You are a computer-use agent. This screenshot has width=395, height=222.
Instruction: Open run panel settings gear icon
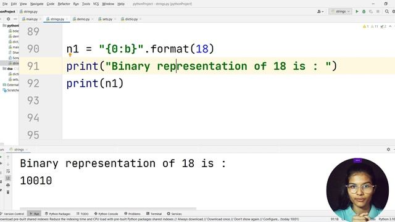coord(388,149)
